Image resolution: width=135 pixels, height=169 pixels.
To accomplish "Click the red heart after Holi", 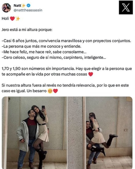I will coord(12,19).
